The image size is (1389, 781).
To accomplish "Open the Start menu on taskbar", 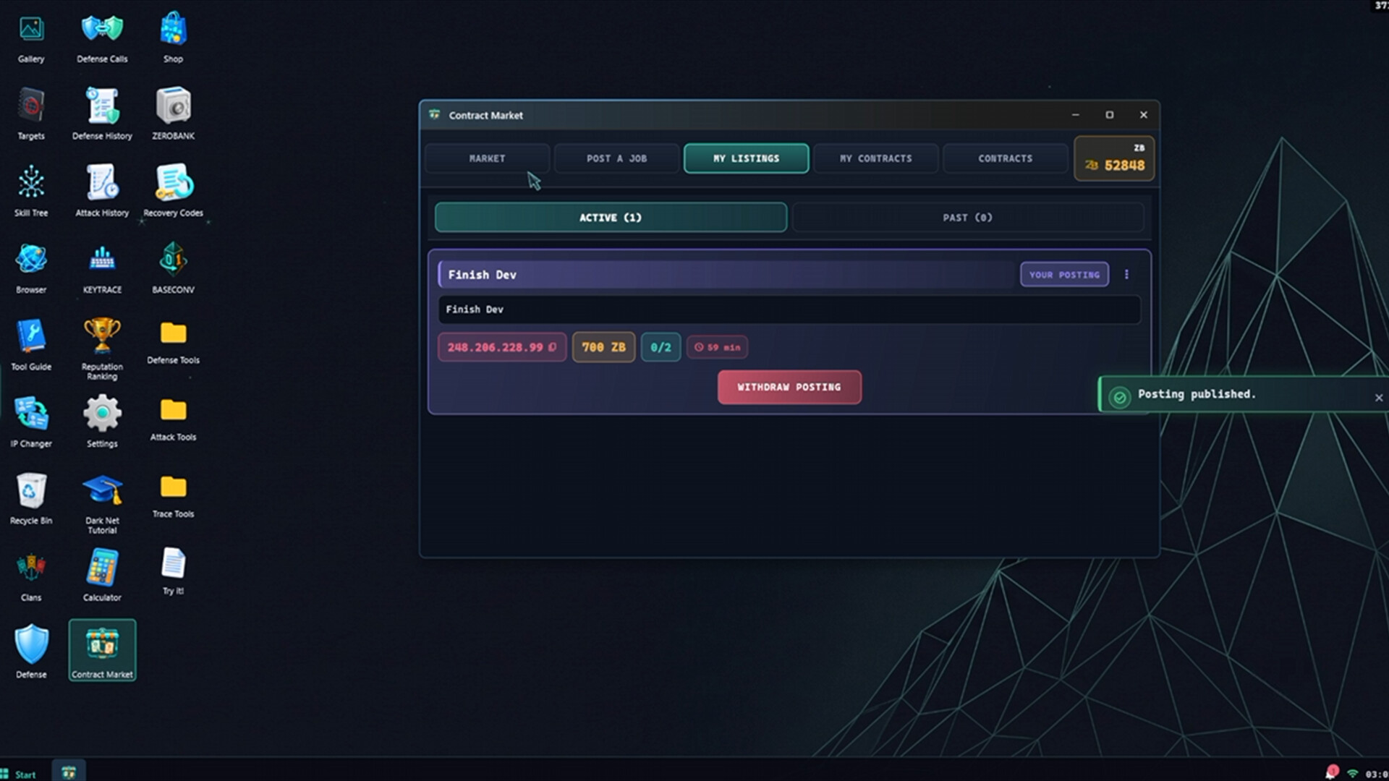I will tap(19, 774).
